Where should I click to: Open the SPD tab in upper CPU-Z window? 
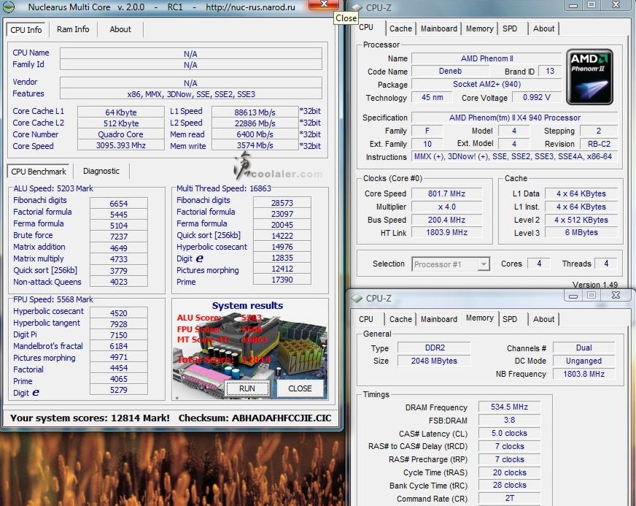[x=510, y=28]
